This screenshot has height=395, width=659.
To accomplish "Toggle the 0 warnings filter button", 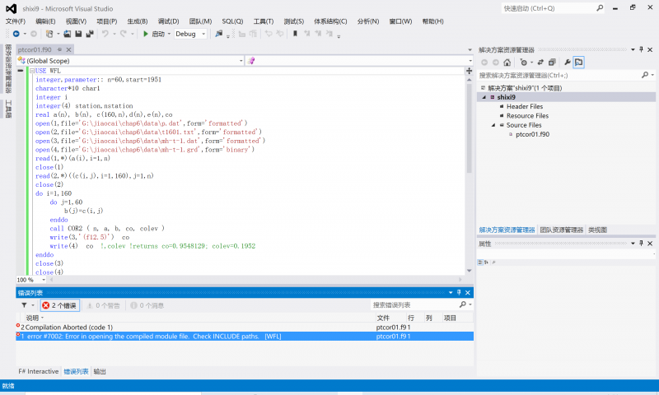I will tap(103, 305).
